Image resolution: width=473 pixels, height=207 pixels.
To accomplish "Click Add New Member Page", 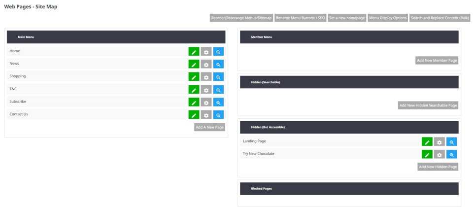I will click(437, 61).
